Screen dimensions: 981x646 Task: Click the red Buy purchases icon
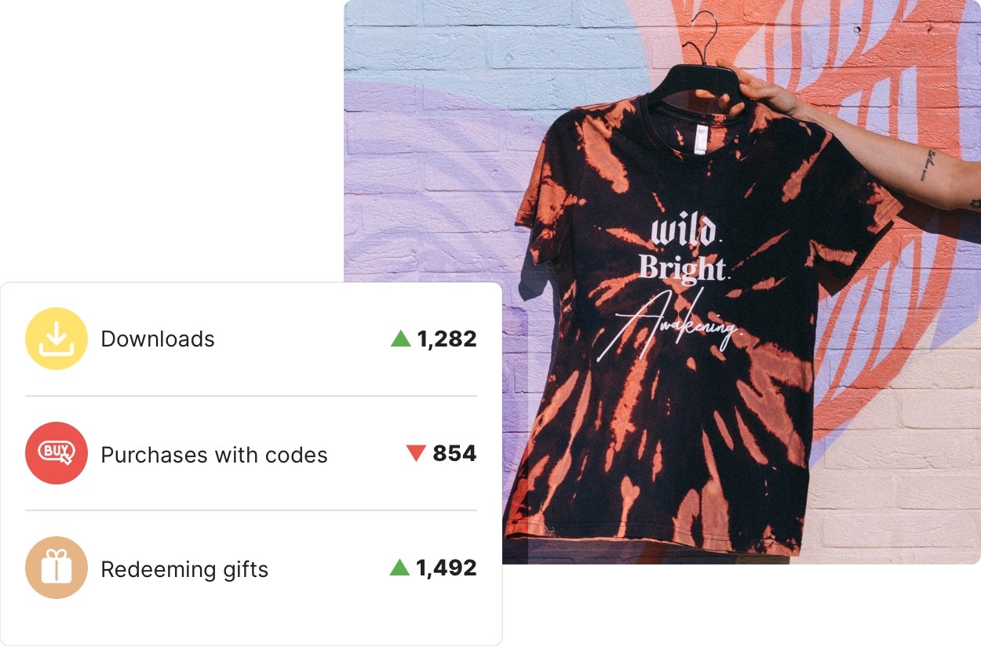(x=57, y=453)
